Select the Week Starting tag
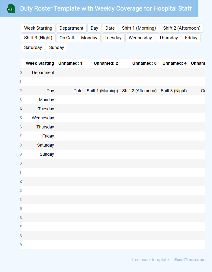The image size is (212, 272). pos(38,28)
